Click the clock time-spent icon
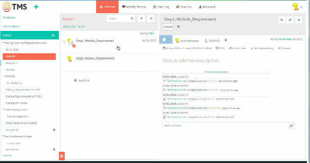Viewport: 310px width, 163px height. (x=217, y=48)
